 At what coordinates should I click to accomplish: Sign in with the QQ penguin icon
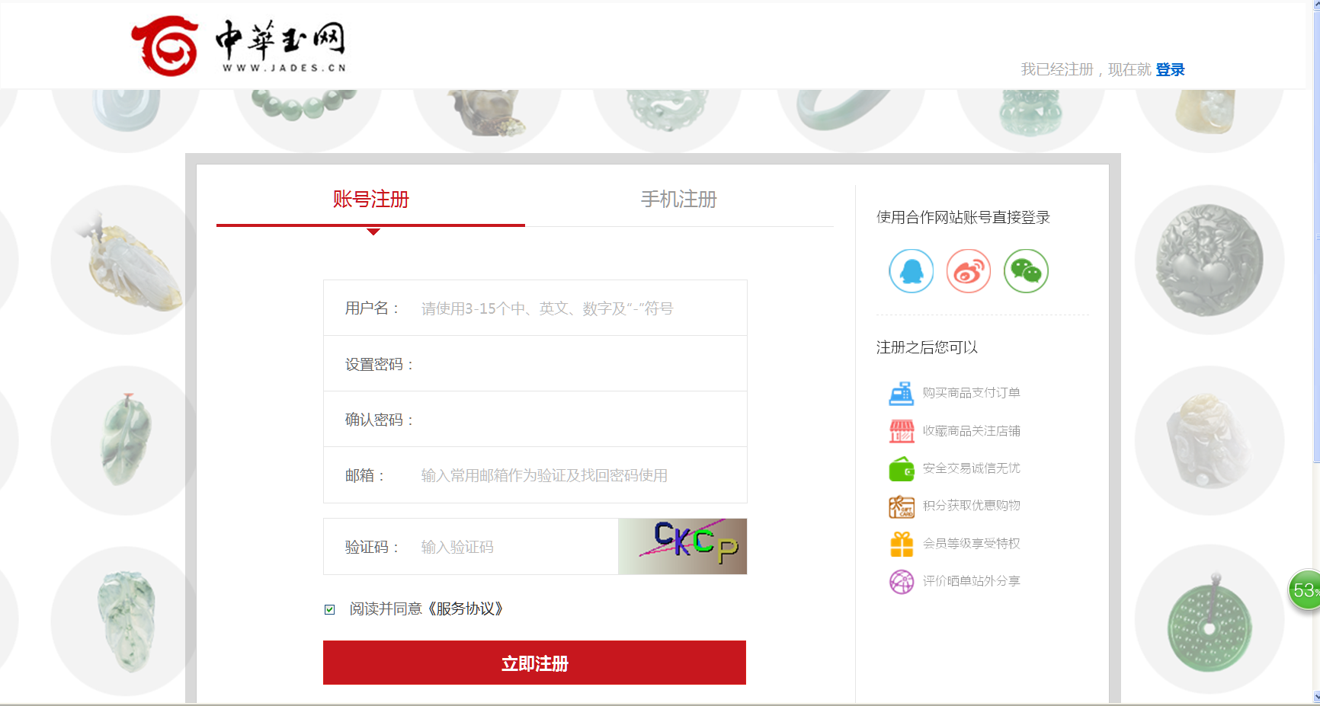[912, 271]
